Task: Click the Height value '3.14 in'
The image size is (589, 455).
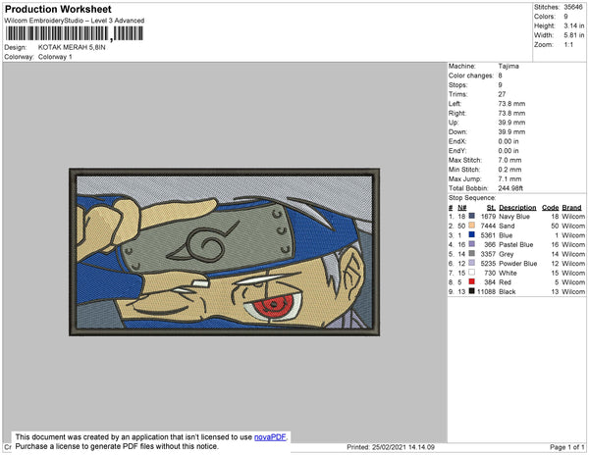Action: pos(573,25)
